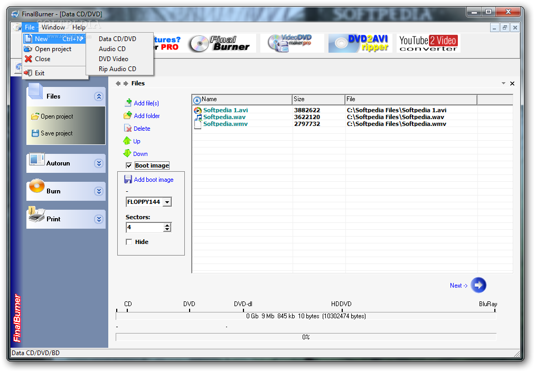Click the red X Close menu icon
Screen dimensions: 535x372
[x=29, y=59]
